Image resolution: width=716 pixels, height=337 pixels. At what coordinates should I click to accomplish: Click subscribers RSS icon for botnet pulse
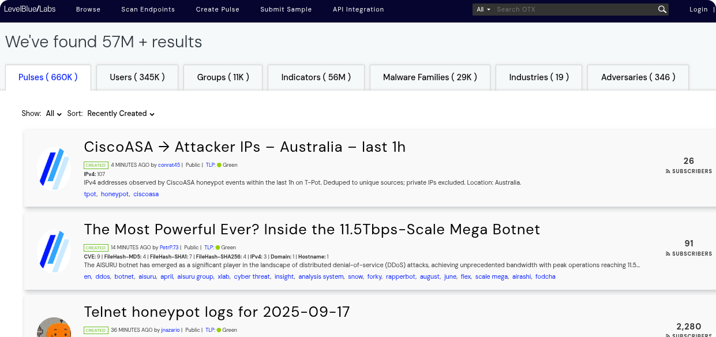668,254
